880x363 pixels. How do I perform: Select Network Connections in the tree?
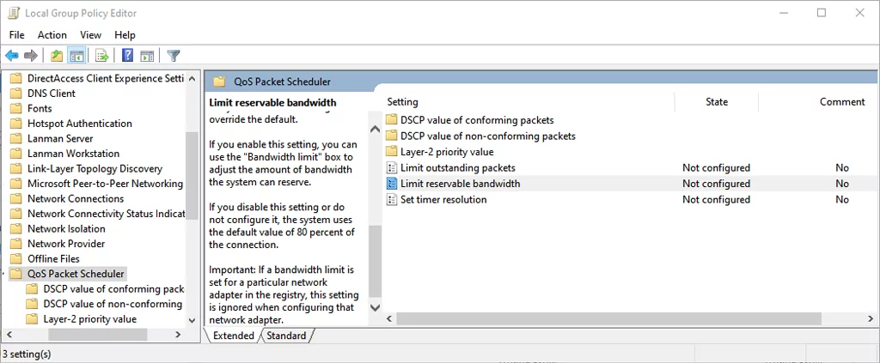[x=76, y=199]
